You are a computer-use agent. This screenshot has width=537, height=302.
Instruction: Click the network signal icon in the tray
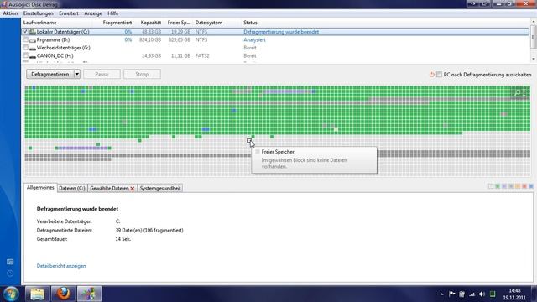pos(472,294)
